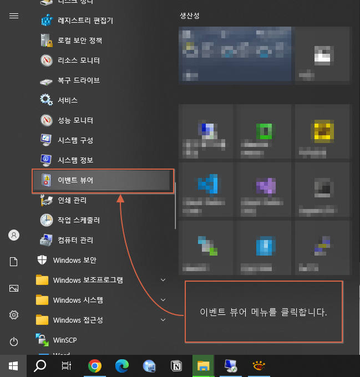Image resolution: width=360 pixels, height=377 pixels.
Task: Click the 레지스트리 편집기 text label
Action: (x=85, y=21)
